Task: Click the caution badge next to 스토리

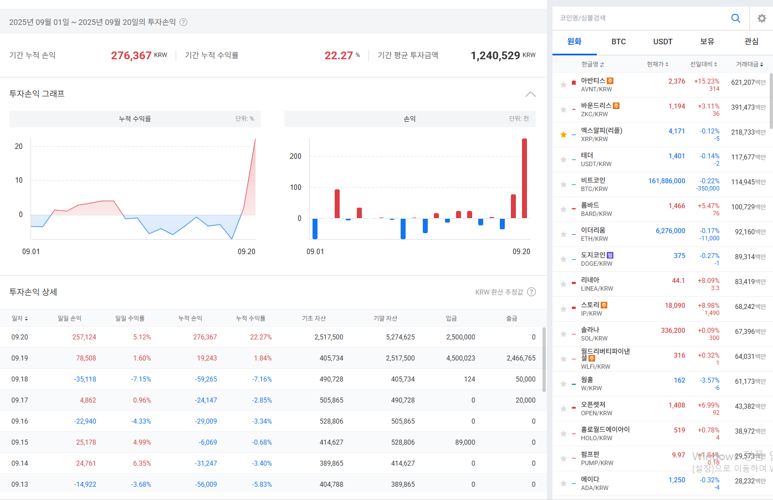Action: pyautogui.click(x=604, y=305)
